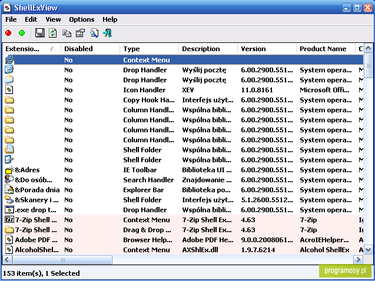Sort by the Extension Name column header
Viewport: 375px width, 281px height.
pos(32,49)
